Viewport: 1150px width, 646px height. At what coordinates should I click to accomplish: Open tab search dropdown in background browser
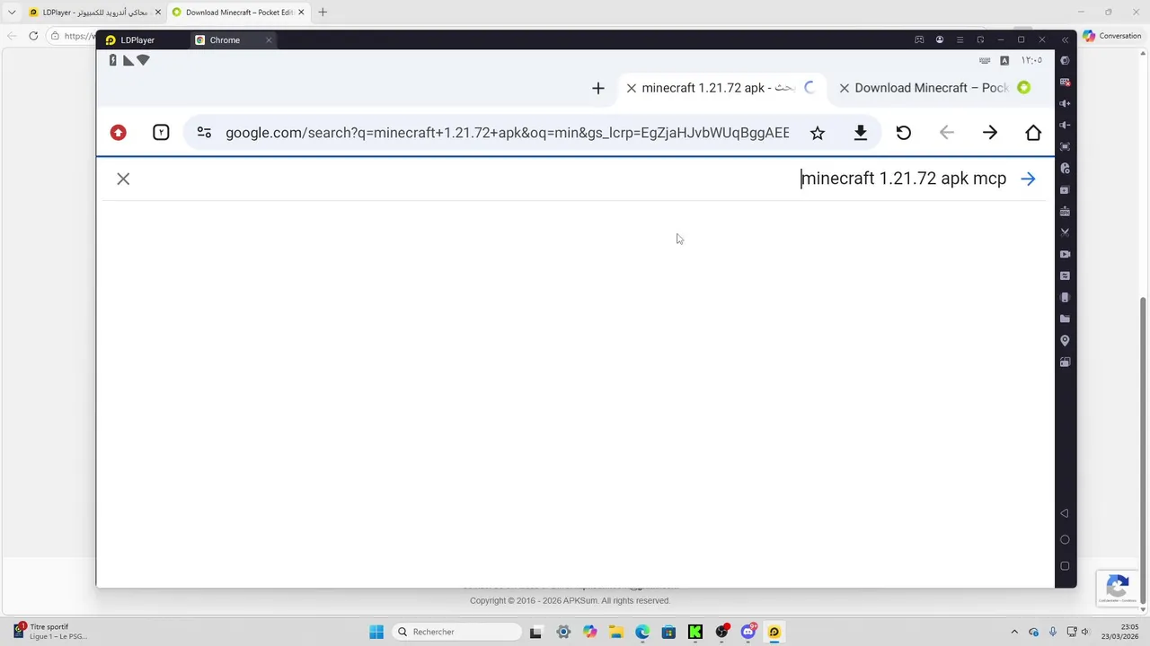(x=12, y=13)
